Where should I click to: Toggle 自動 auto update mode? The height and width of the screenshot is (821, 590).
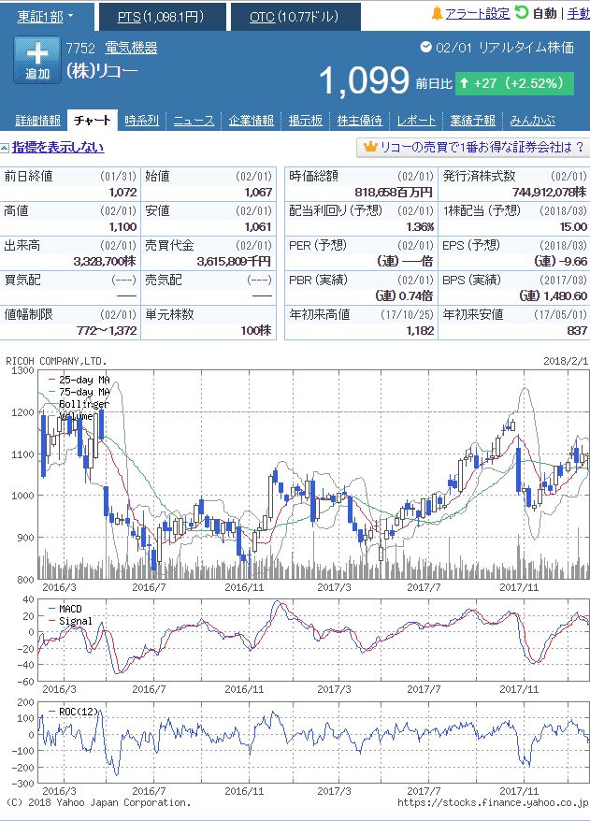pos(543,14)
